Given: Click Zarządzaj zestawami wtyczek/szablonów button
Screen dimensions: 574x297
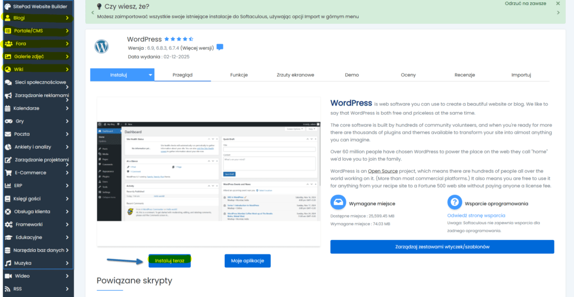Looking at the screenshot, I should (442, 247).
